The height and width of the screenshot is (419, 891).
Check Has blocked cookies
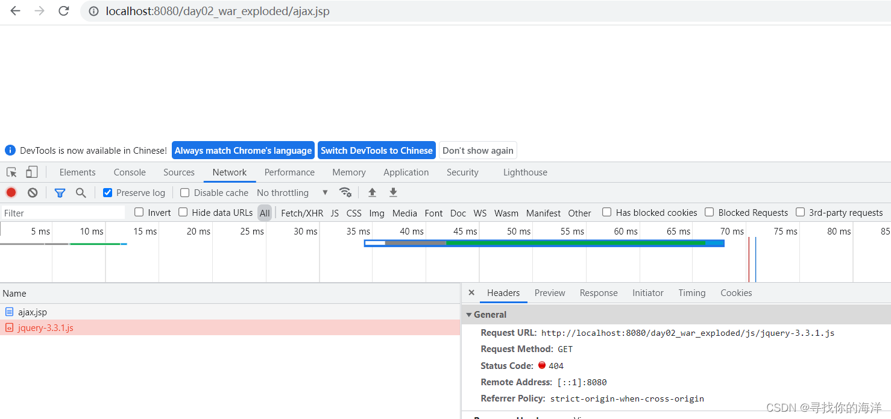[x=607, y=212]
